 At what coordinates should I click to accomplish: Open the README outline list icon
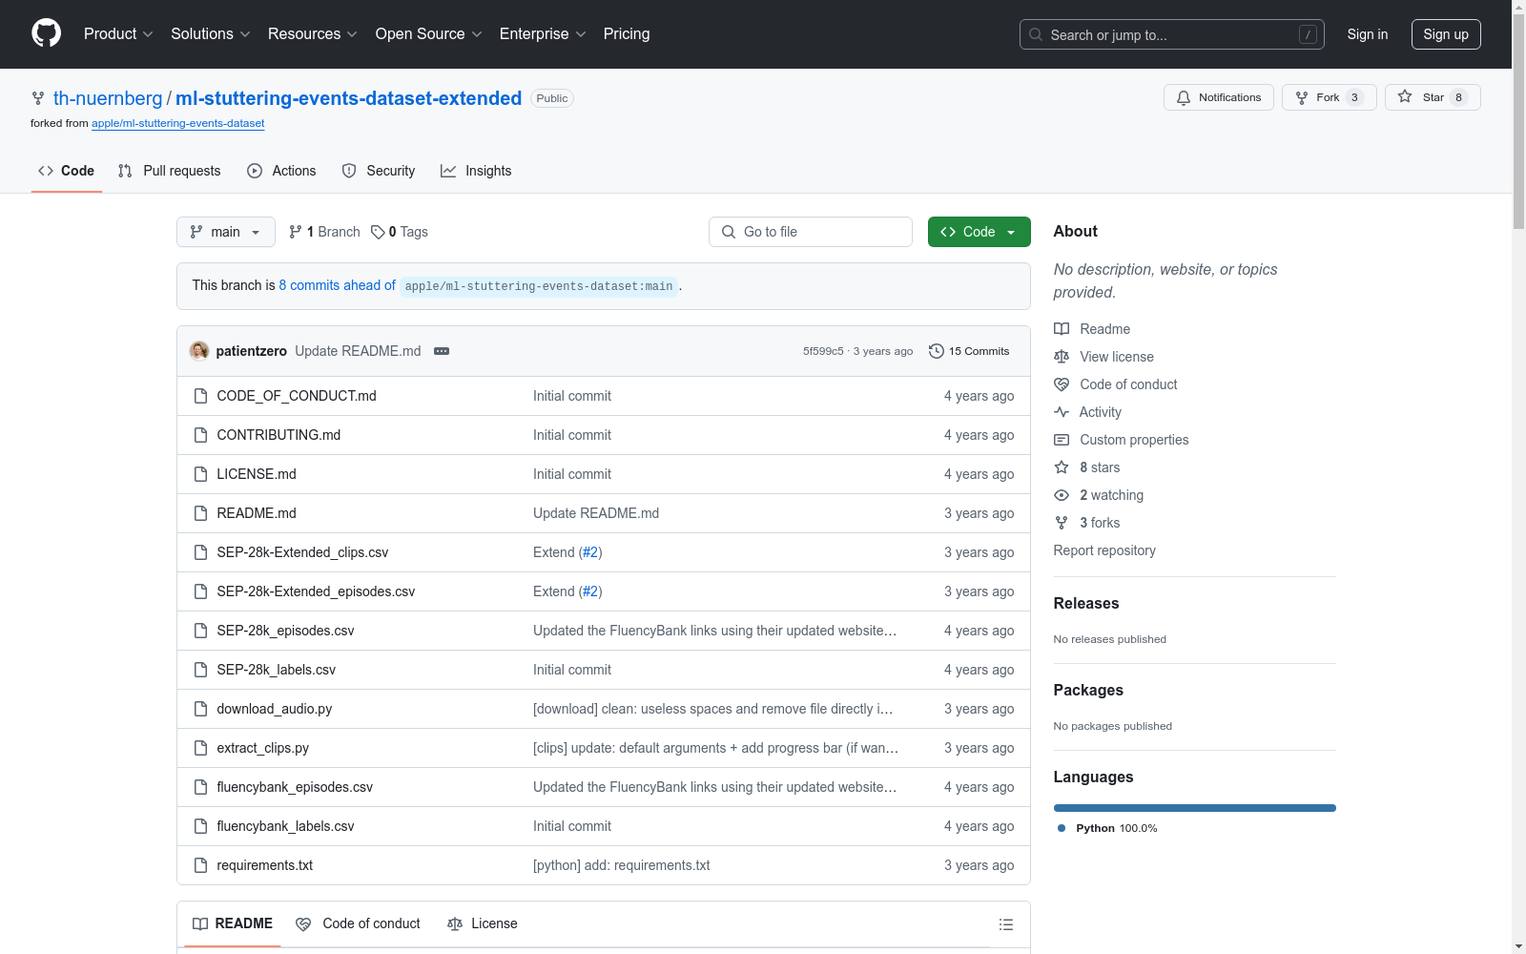(1005, 924)
